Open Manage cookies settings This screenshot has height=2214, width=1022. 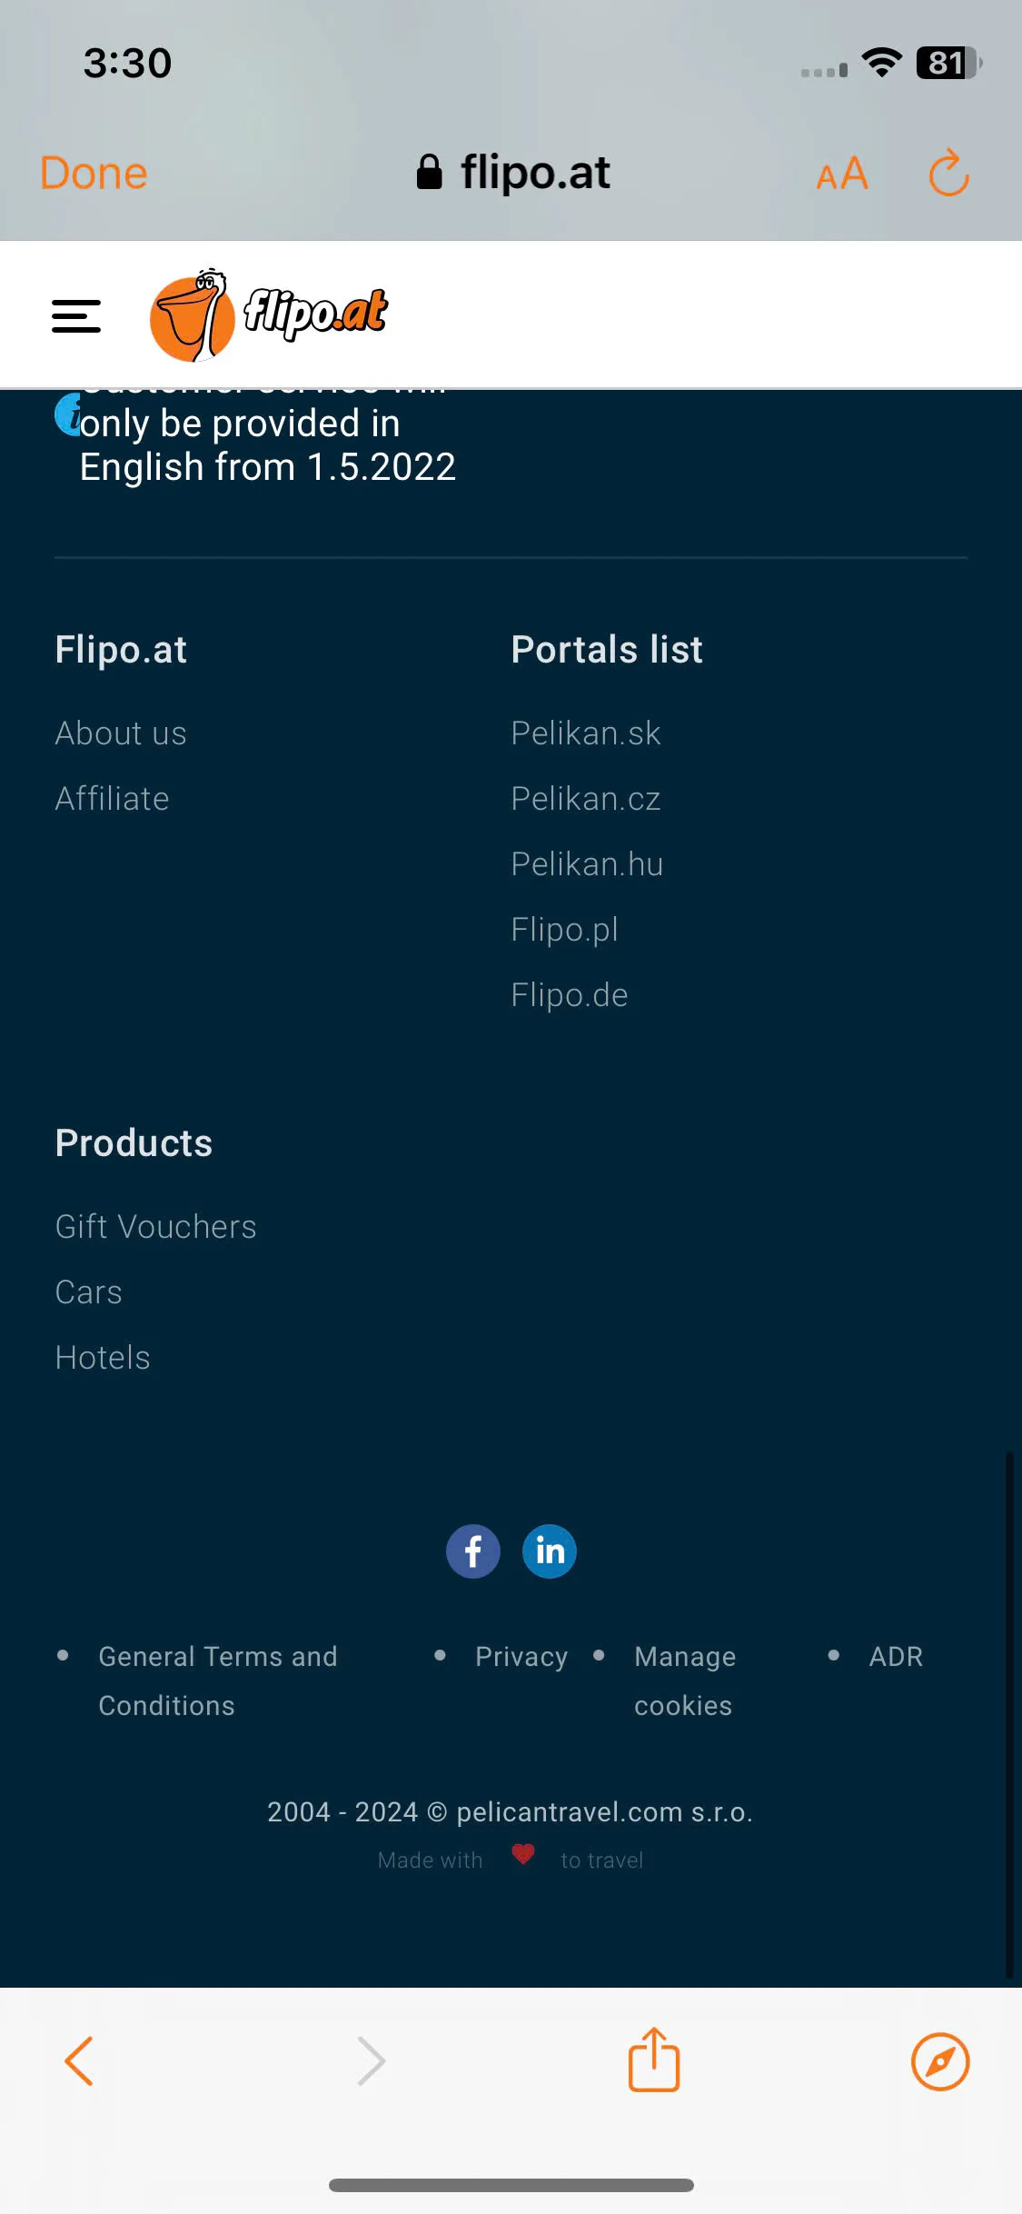685,1680
